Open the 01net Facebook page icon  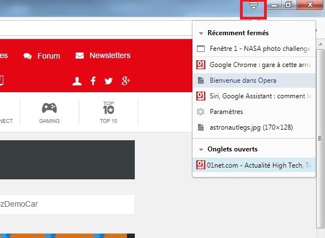(93, 81)
